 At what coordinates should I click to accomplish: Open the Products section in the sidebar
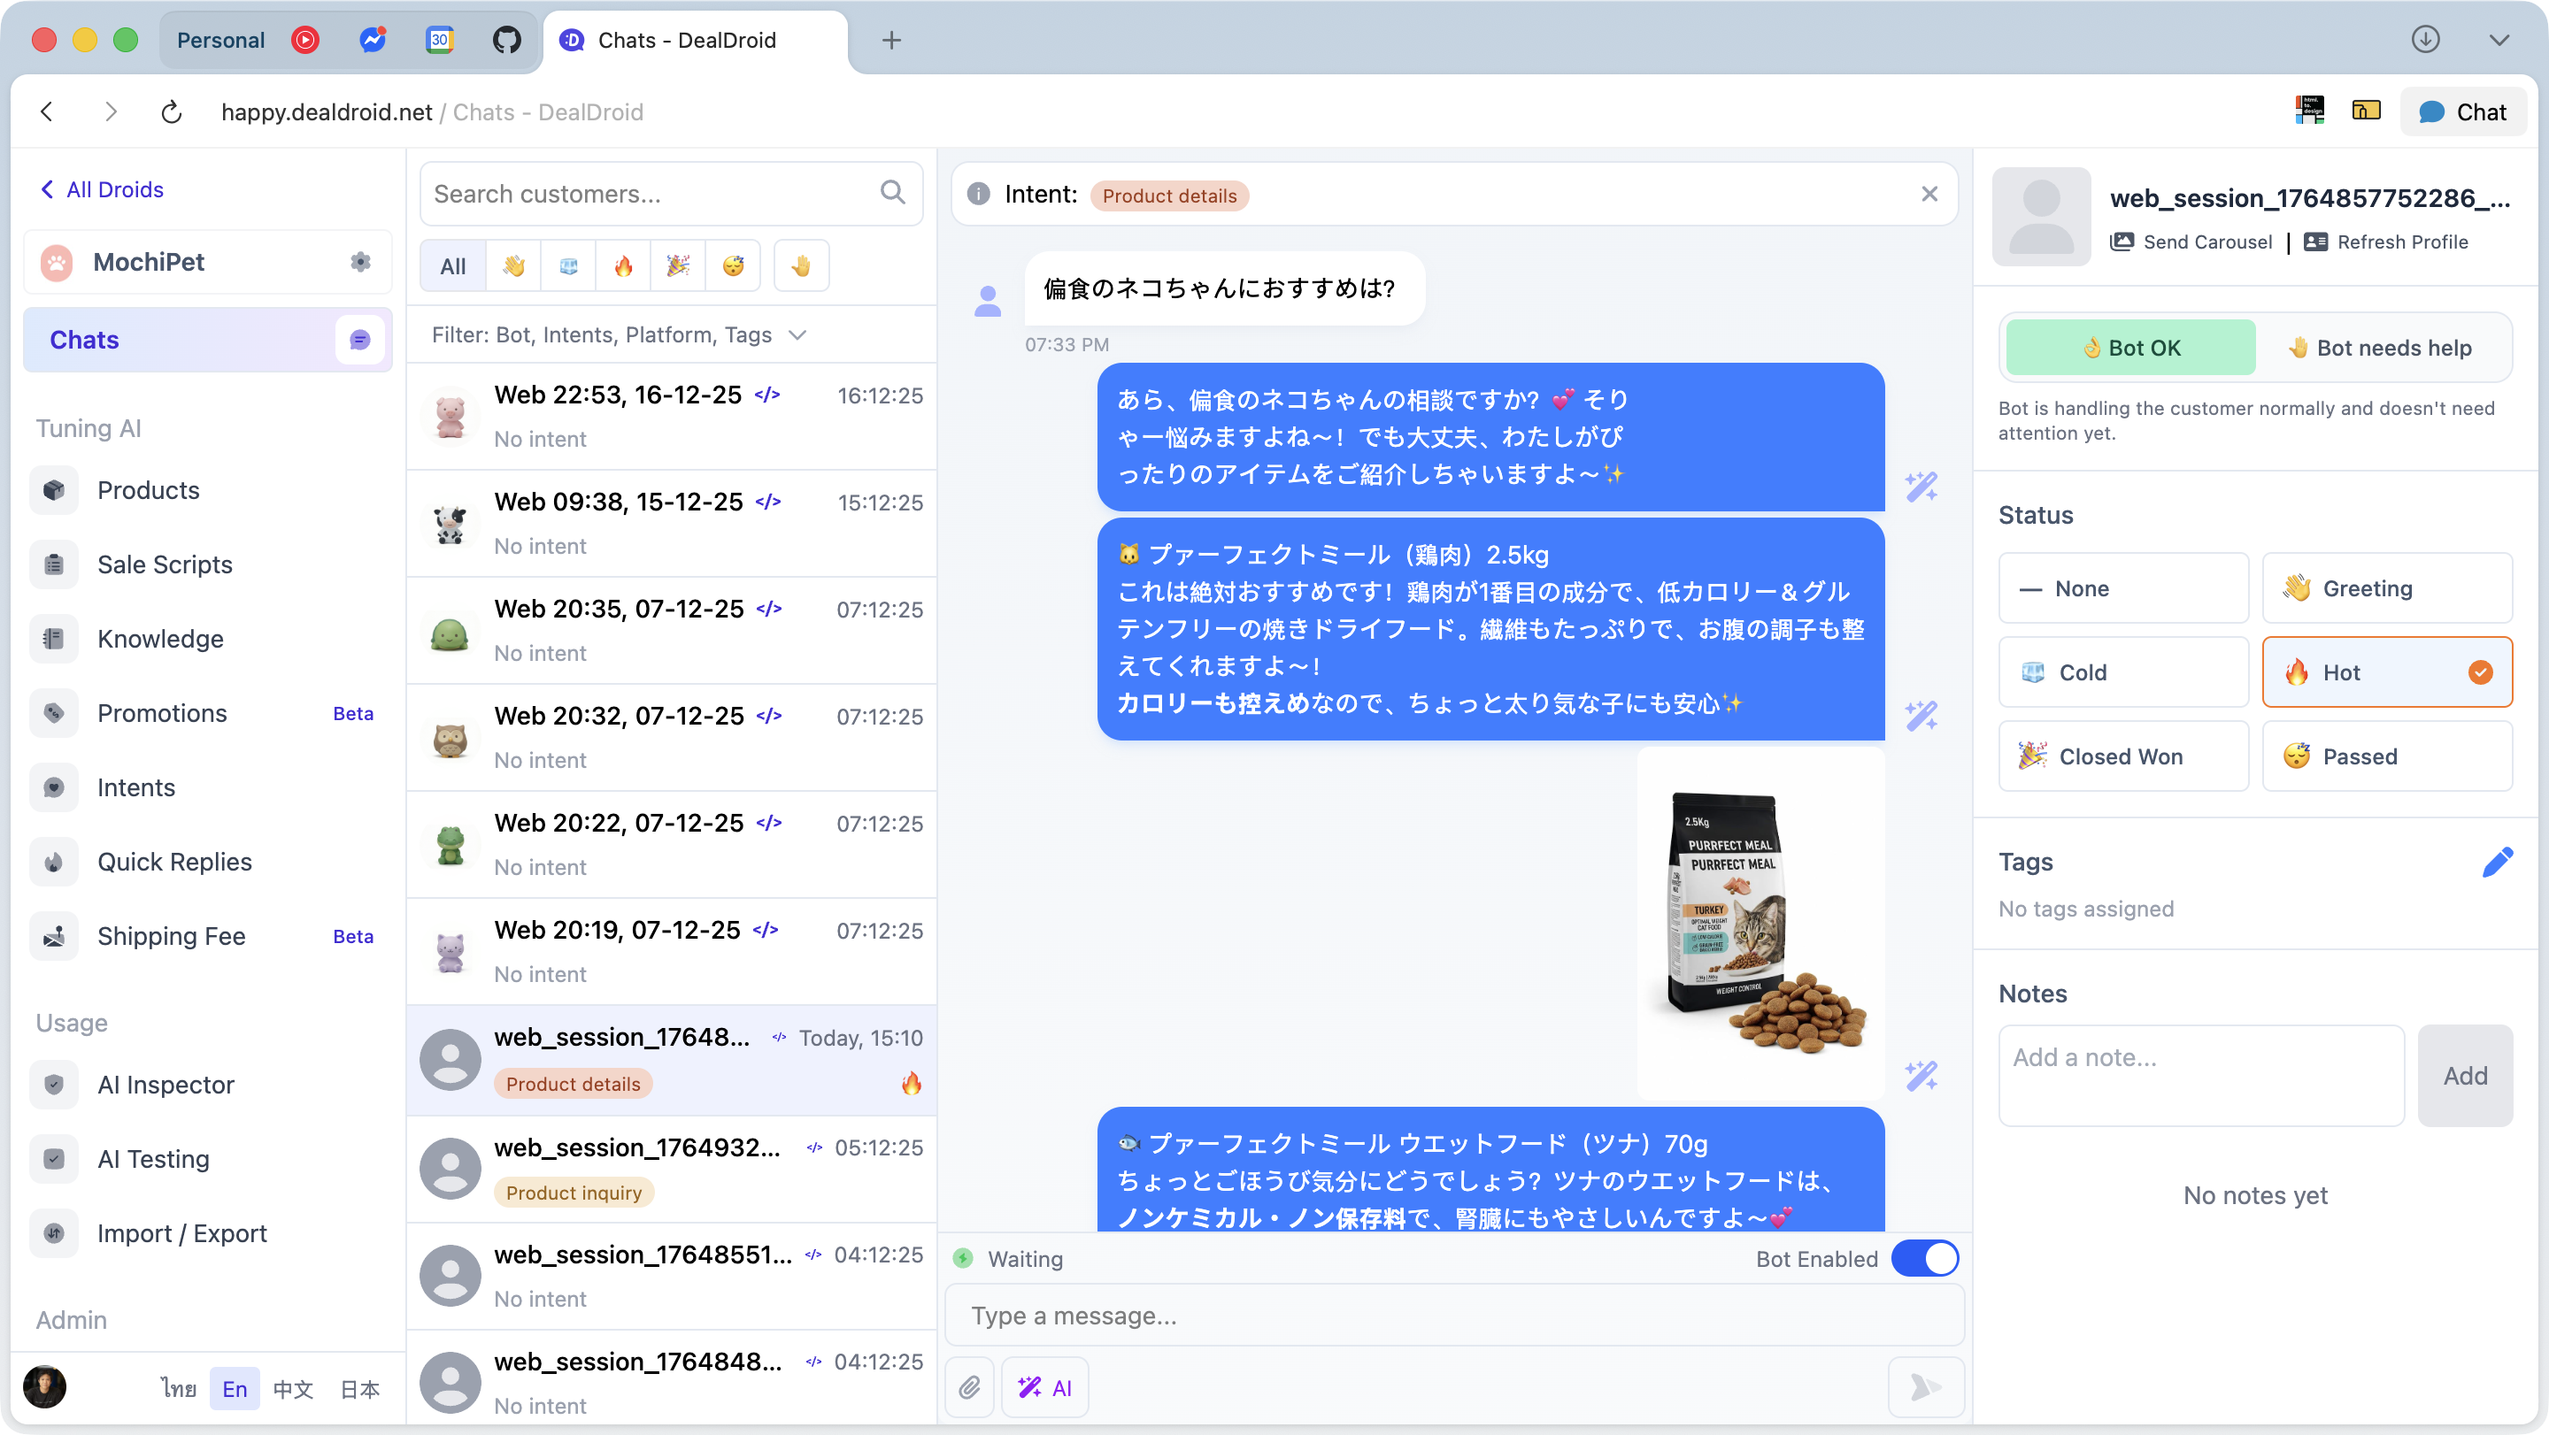tap(148, 489)
